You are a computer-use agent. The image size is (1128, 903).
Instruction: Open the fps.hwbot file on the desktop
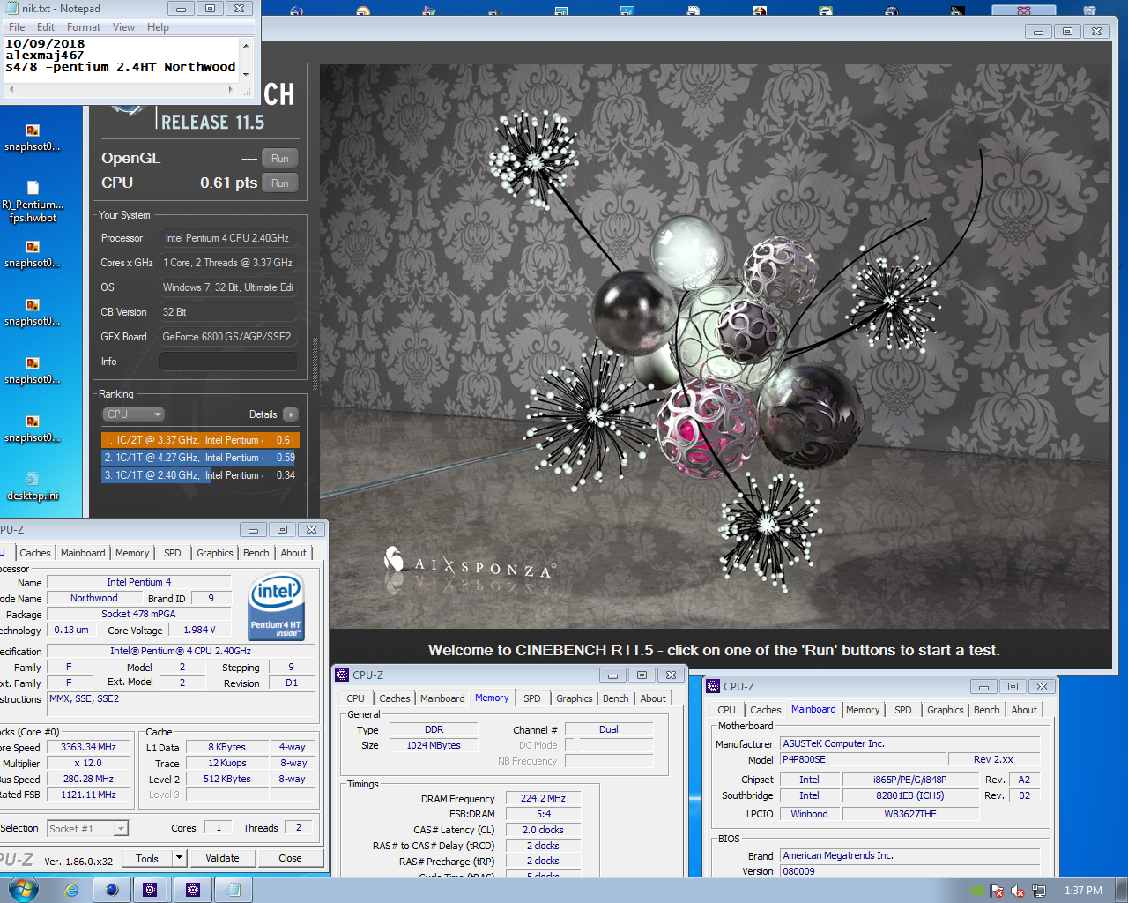(x=33, y=201)
